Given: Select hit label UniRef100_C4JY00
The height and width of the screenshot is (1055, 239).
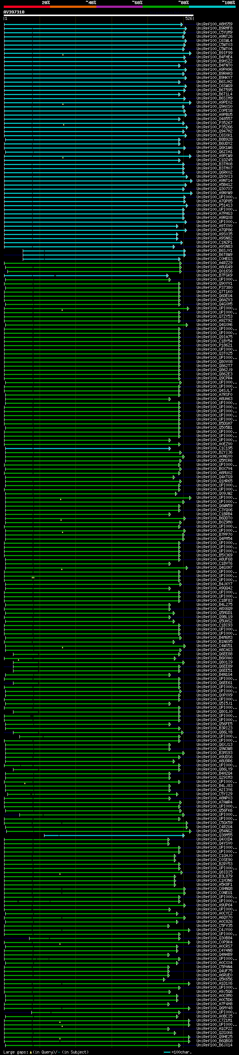Looking at the screenshot, I should coord(214,930).
